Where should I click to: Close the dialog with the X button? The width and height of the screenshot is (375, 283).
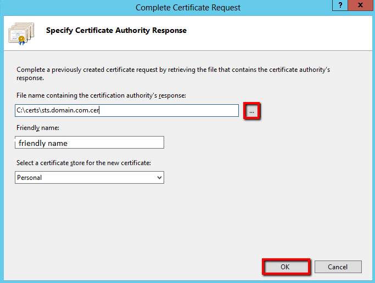[360, 5]
